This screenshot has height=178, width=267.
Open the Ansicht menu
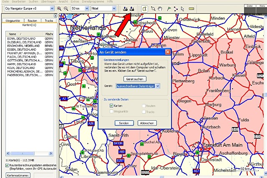pos(63,1)
